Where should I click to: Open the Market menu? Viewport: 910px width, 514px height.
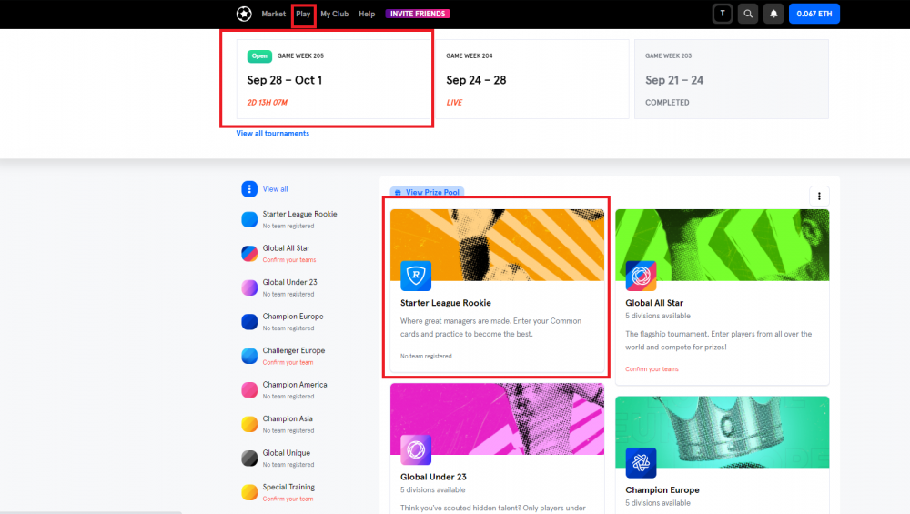[x=273, y=14]
